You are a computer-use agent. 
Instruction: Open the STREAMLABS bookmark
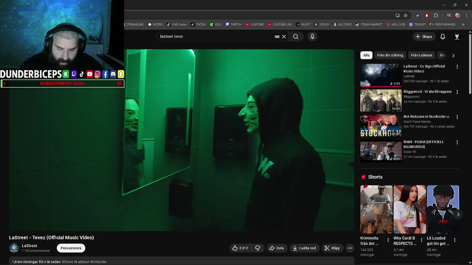[x=135, y=25]
